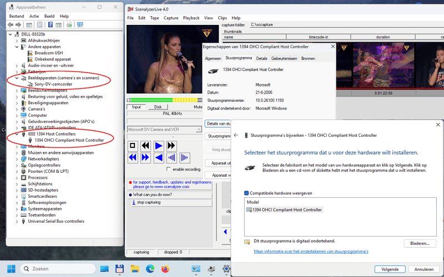Switch to the Algemeen tab

(213, 59)
